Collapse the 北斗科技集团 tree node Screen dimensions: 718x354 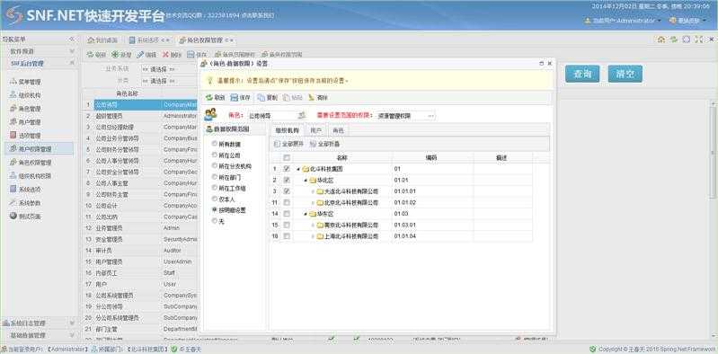298,169
